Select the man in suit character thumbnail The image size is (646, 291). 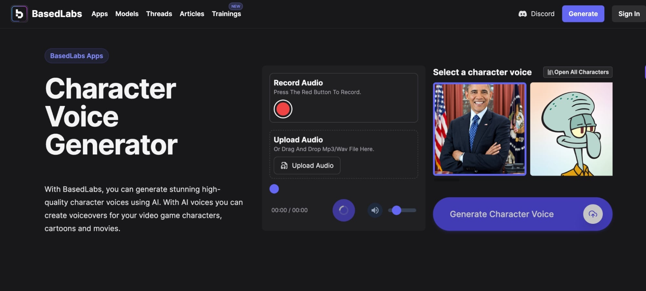click(480, 129)
